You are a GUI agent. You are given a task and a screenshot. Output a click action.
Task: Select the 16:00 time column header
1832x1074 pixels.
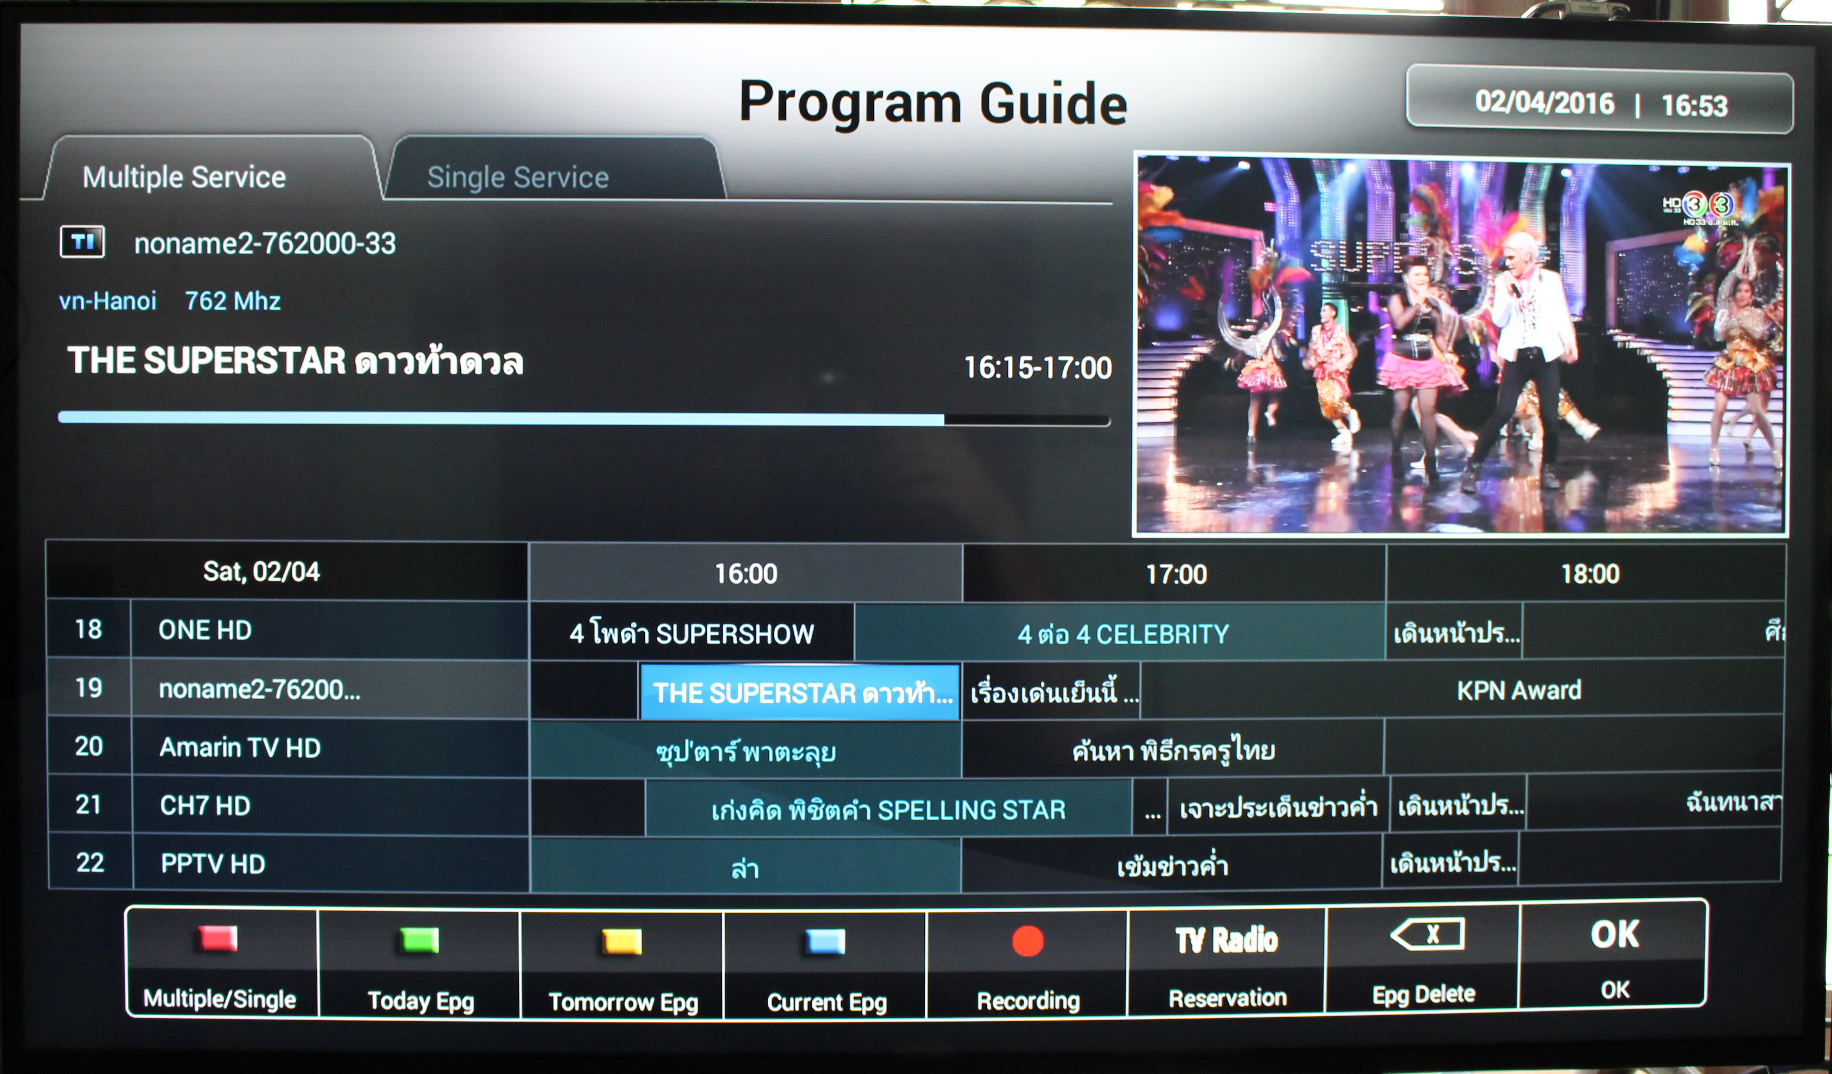(x=746, y=573)
